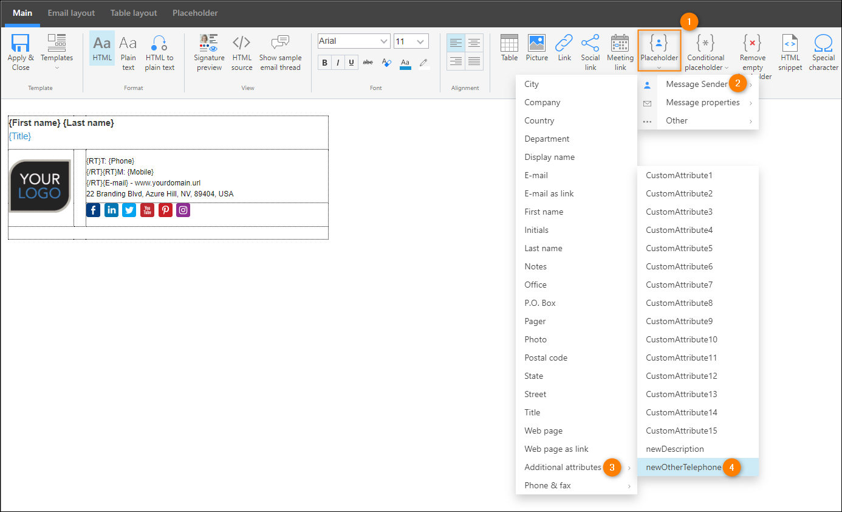Image resolution: width=842 pixels, height=512 pixels.
Task: Pick the font color swatch
Action: tap(405, 63)
